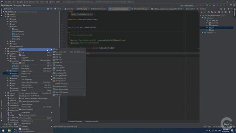236x133 pixels.
Task: Expand the comment table in Database
Action: click(x=207, y=23)
